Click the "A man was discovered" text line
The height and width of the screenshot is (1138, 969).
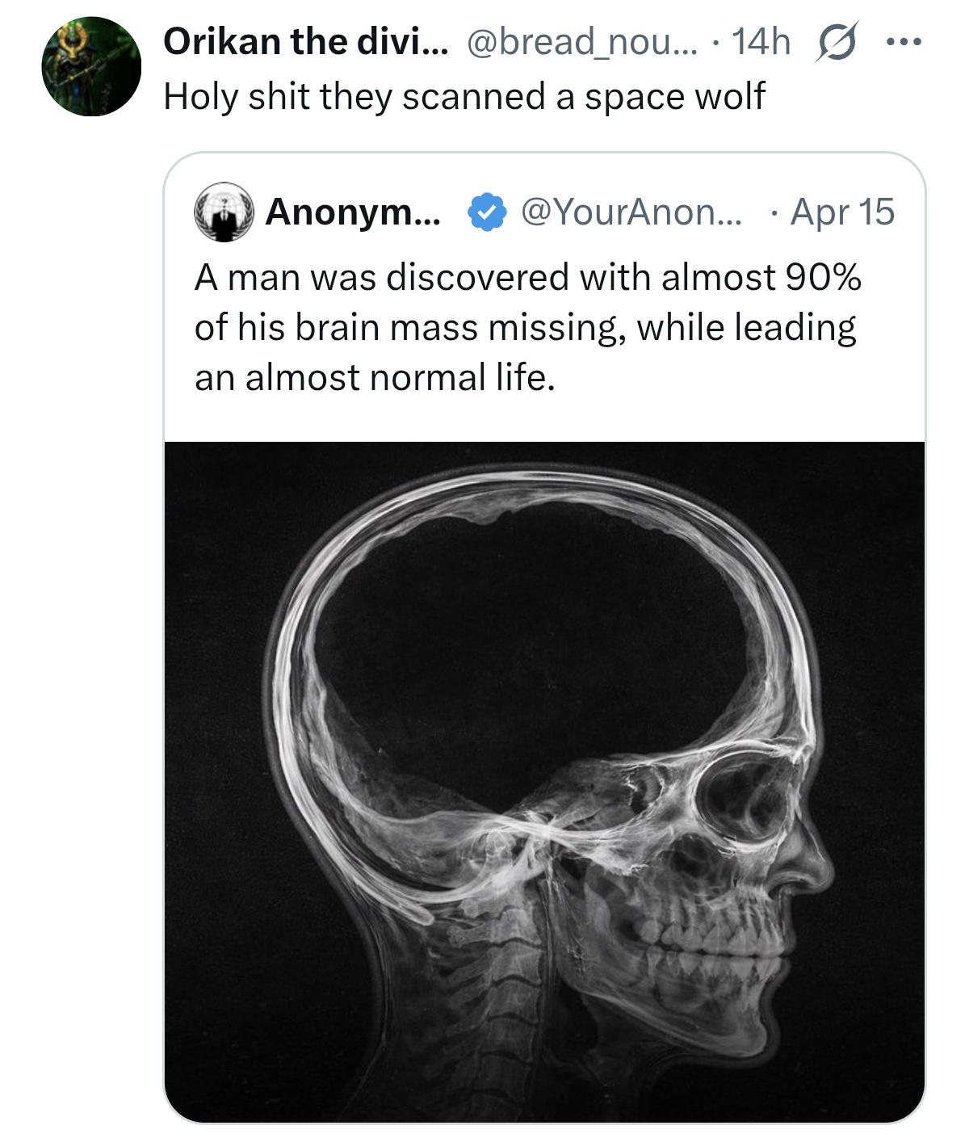coord(527,278)
